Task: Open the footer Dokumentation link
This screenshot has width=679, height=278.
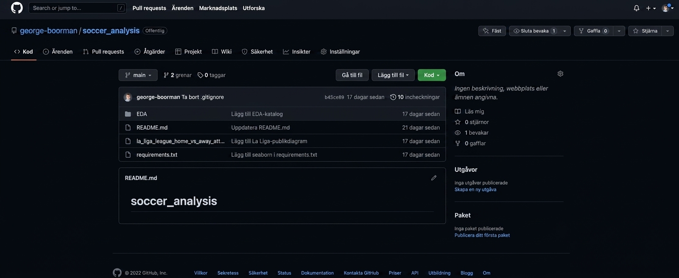Action: [x=317, y=273]
